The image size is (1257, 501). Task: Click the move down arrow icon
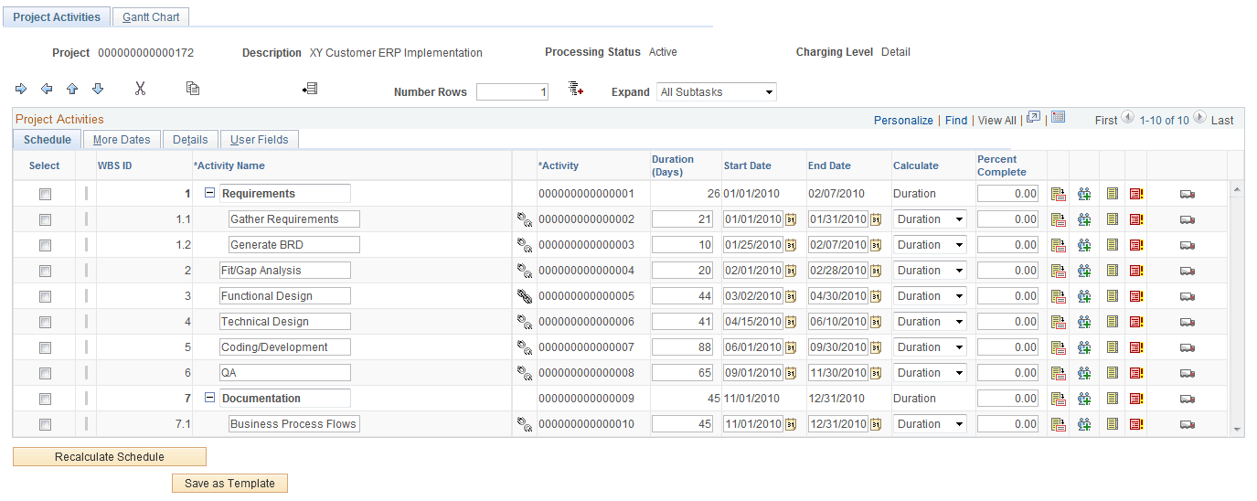98,89
